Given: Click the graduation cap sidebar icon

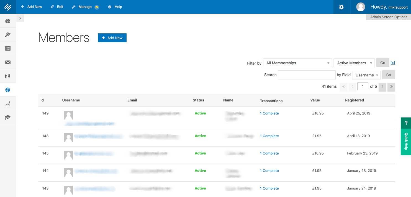Looking at the screenshot, I should pos(8,118).
